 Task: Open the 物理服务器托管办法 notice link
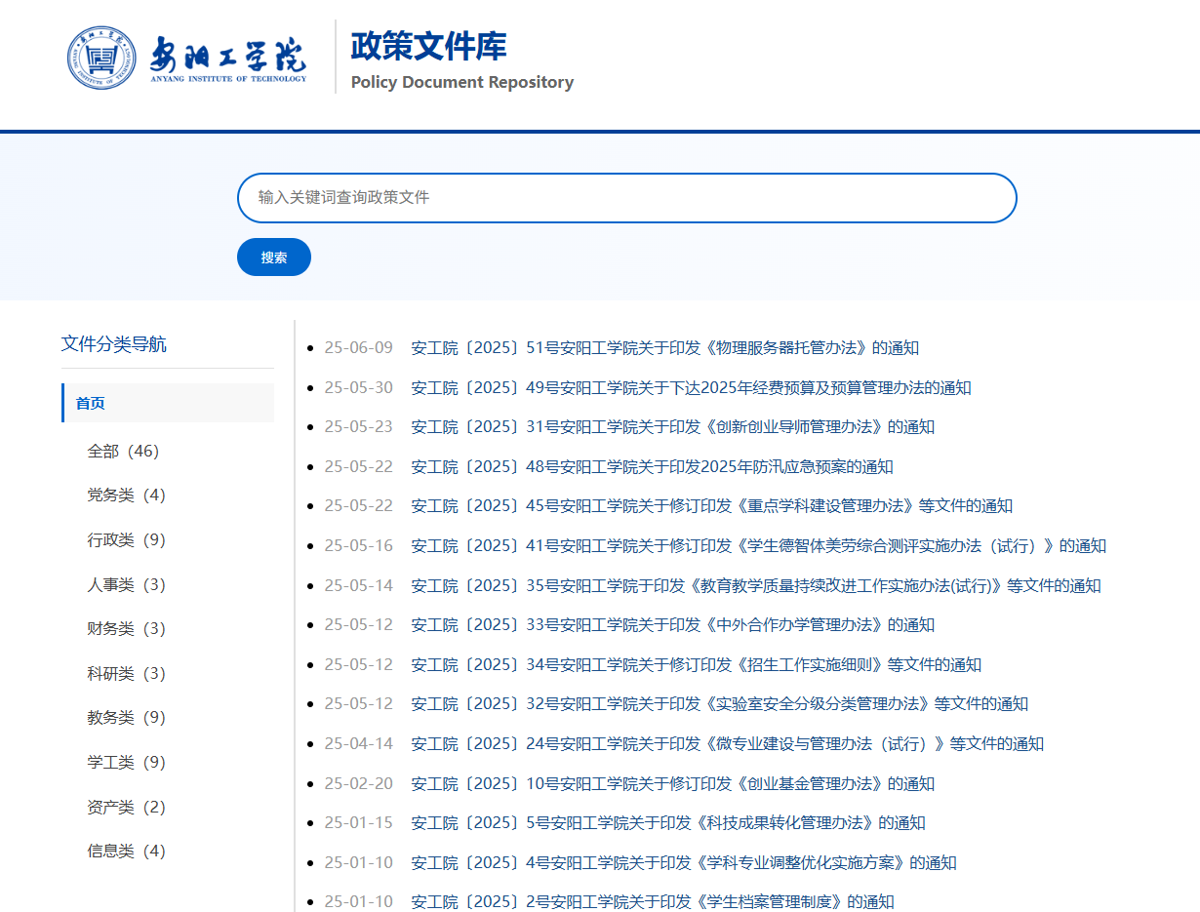coord(664,348)
